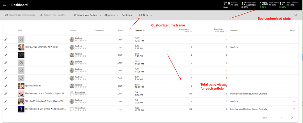Open Sections filter dropdown

(x=129, y=15)
